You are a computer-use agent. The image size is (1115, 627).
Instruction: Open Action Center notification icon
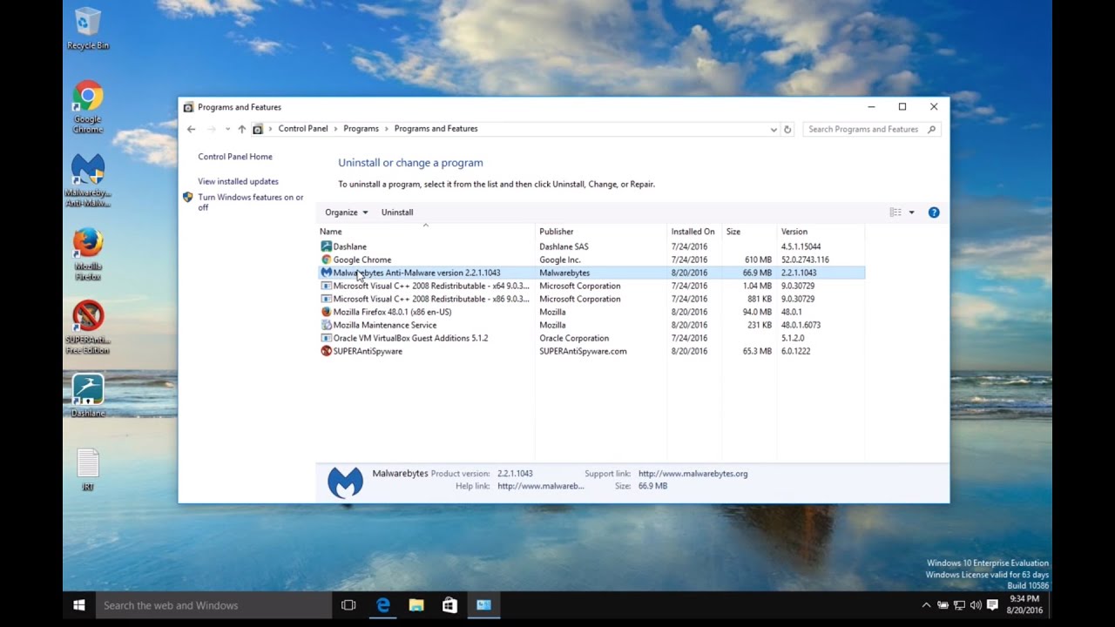point(992,605)
